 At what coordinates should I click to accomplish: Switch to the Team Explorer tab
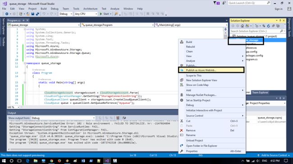[260, 93]
